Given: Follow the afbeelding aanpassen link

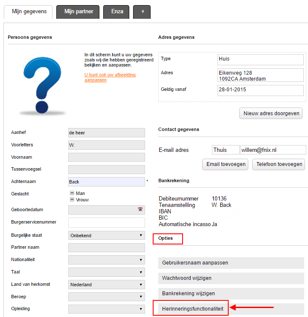Looking at the screenshot, I should 110,77.
